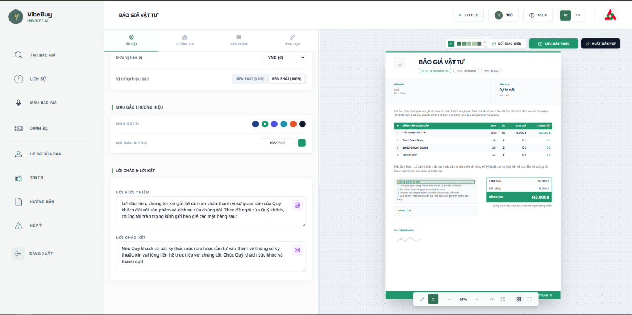Zoom out with the minus icon
The height and width of the screenshot is (315, 632).
tap(449, 299)
